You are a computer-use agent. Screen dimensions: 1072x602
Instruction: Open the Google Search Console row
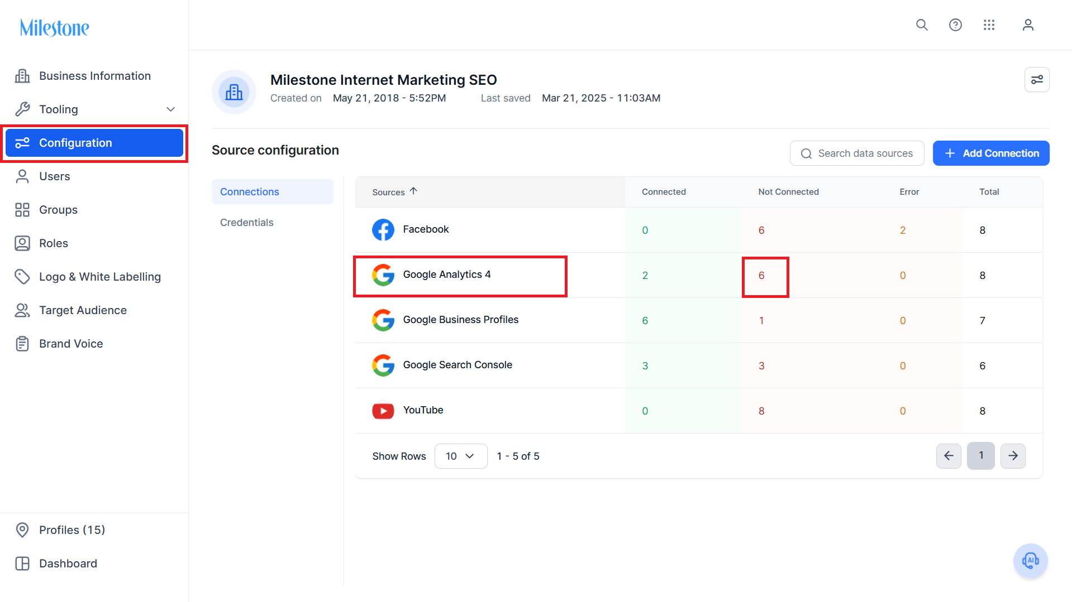(x=699, y=365)
